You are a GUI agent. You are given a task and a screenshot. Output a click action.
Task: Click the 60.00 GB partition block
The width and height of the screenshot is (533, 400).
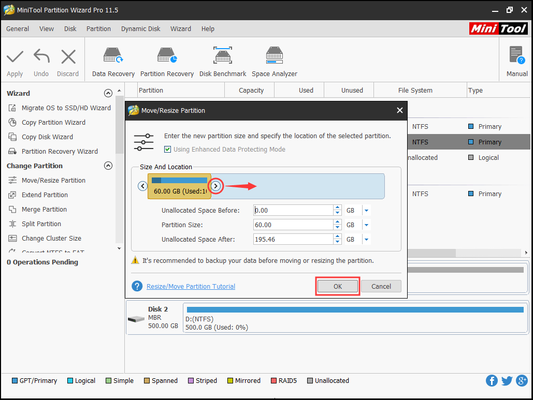tap(179, 186)
